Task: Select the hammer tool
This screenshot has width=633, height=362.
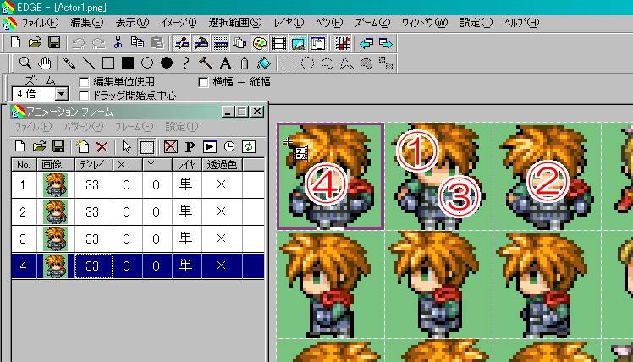Action: click(206, 63)
